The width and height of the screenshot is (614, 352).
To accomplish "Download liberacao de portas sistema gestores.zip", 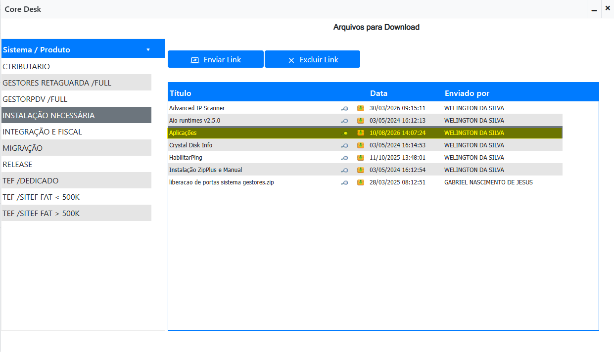I will [361, 182].
